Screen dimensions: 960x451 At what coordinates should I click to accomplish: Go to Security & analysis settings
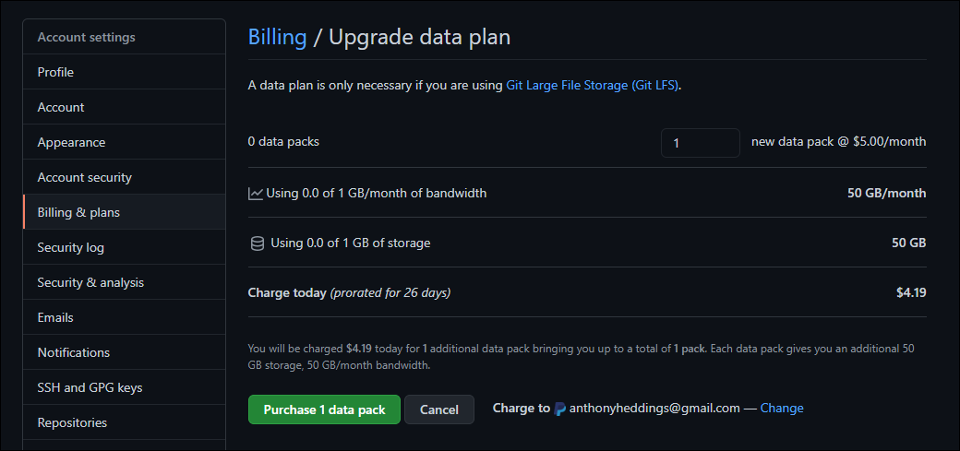click(90, 282)
